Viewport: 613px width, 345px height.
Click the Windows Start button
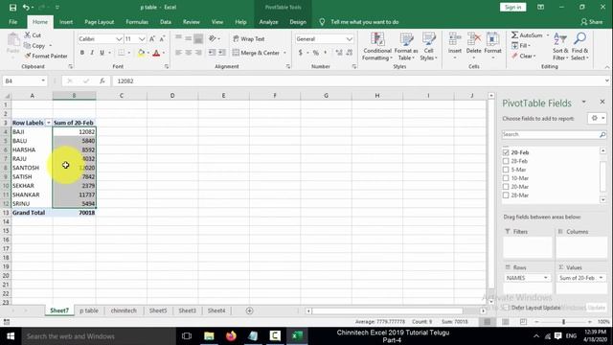11,336
